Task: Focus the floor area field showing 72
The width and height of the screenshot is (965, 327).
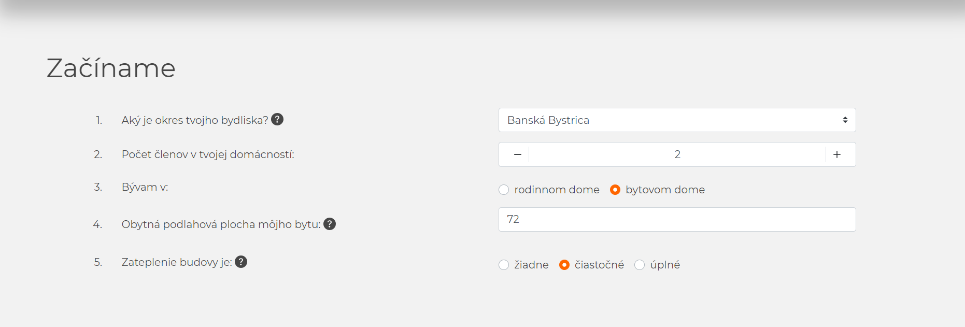Action: [x=677, y=219]
